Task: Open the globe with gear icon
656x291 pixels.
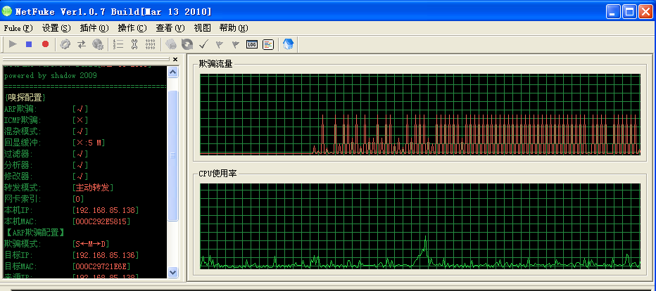Action: [98, 44]
